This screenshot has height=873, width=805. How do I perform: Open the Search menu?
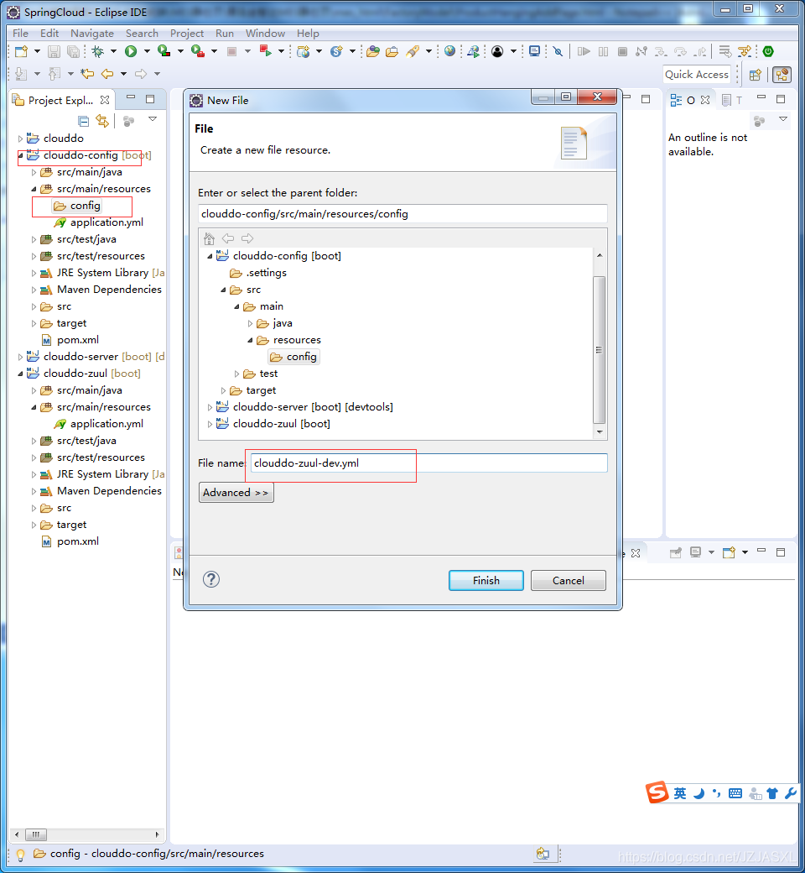[x=142, y=34]
